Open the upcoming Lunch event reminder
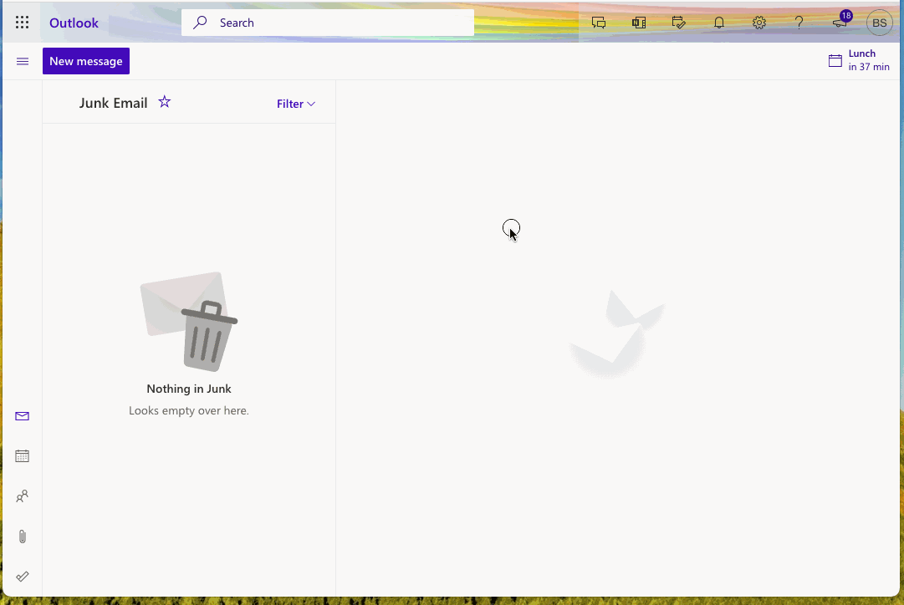Viewport: 904px width, 605px height. coord(859,60)
